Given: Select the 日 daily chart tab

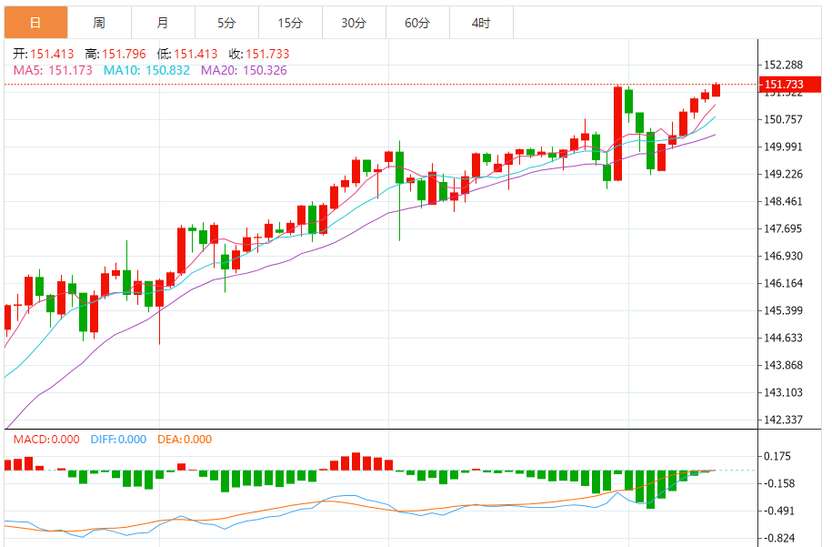Looking at the screenshot, I should tap(36, 23).
